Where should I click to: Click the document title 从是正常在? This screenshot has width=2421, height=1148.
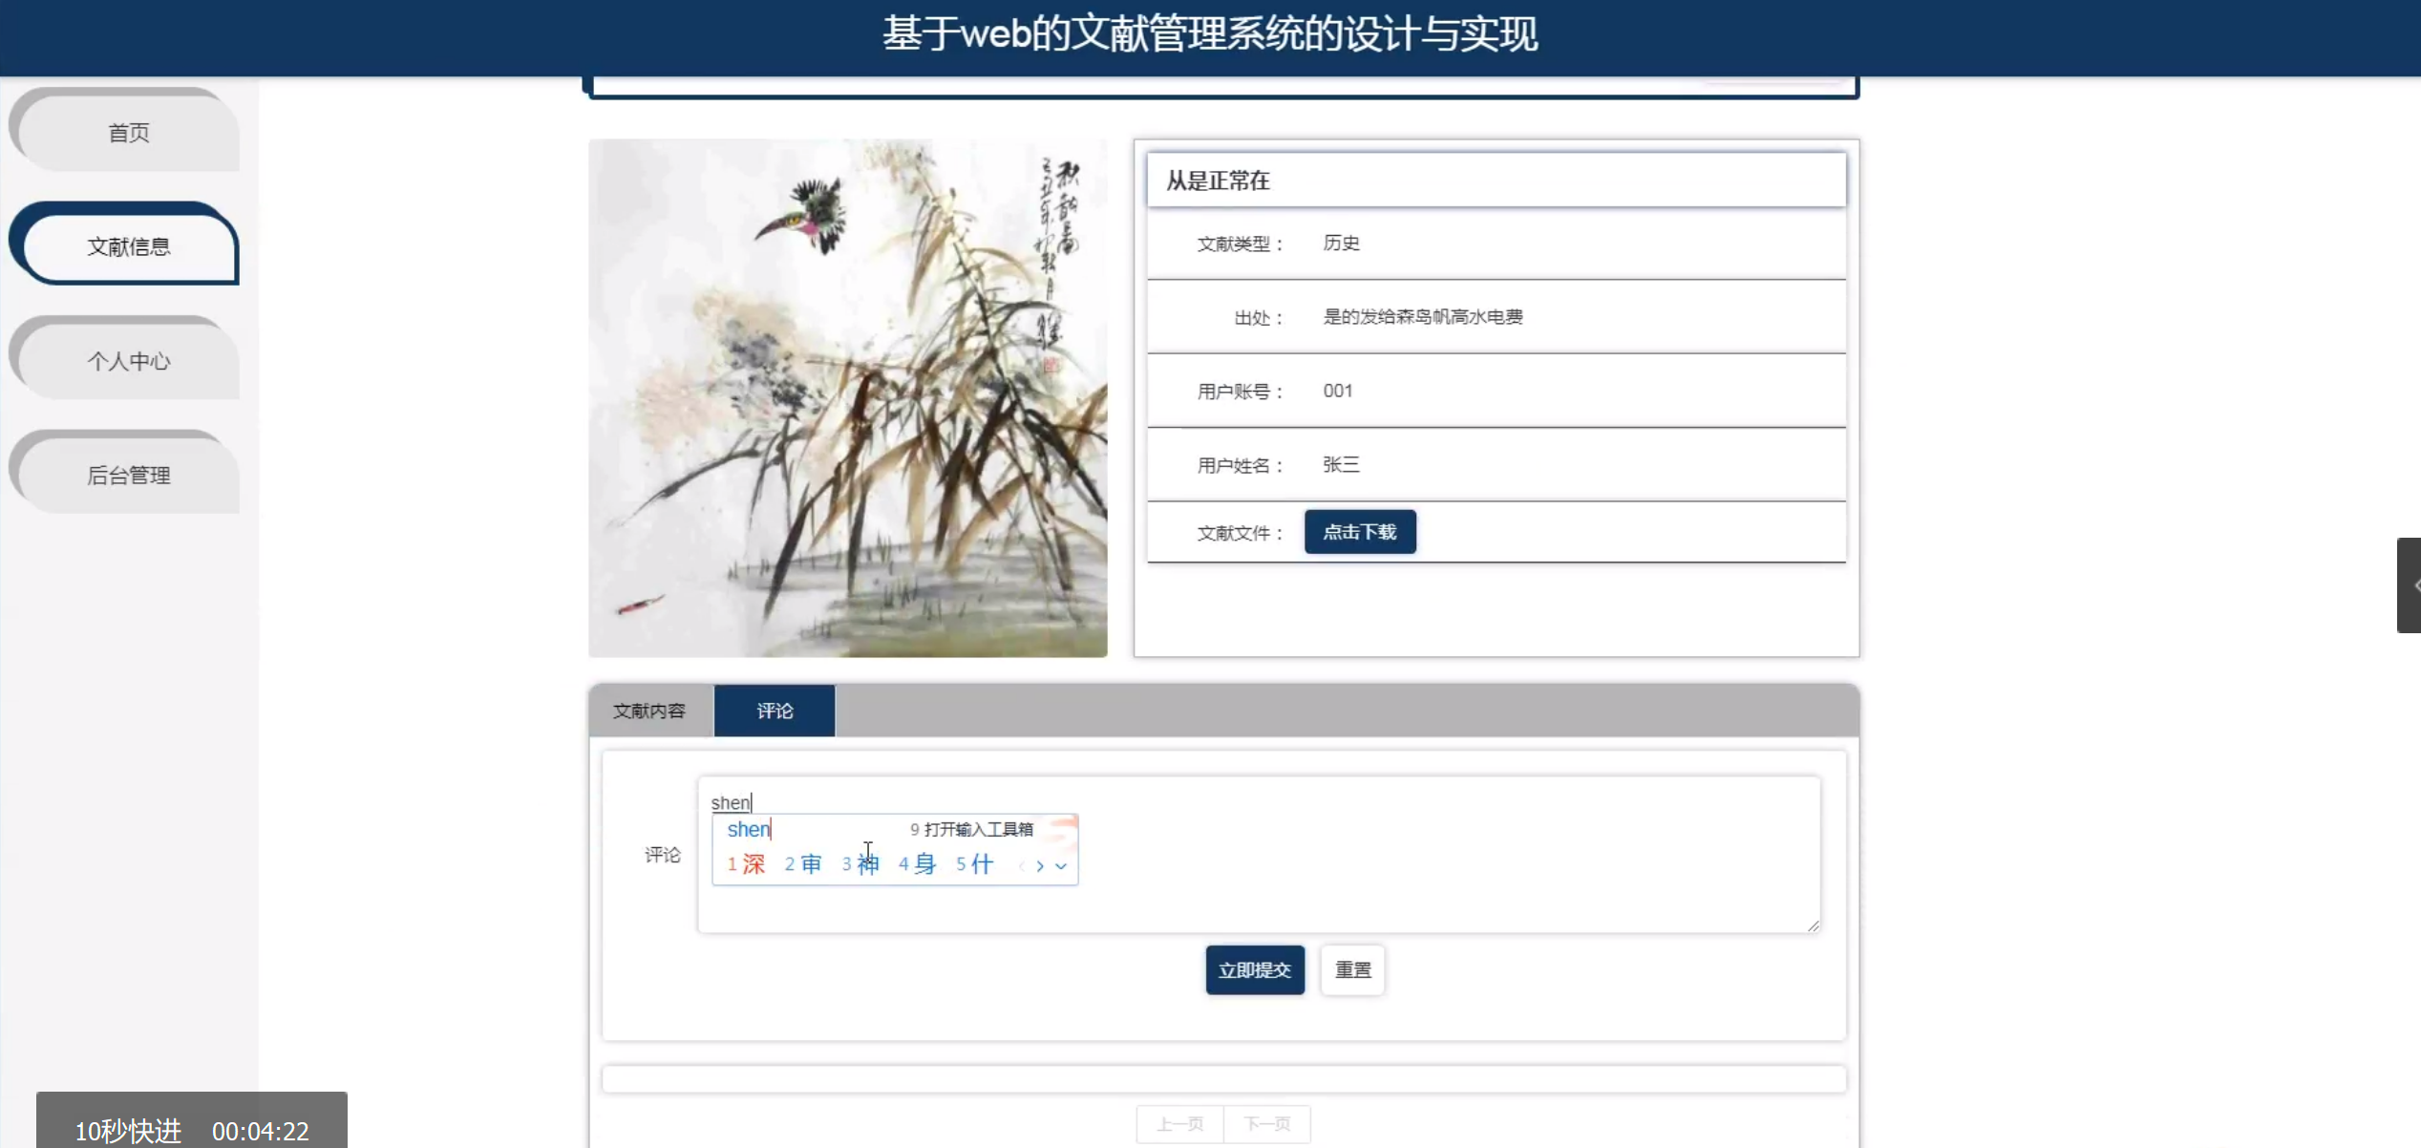tap(1218, 181)
